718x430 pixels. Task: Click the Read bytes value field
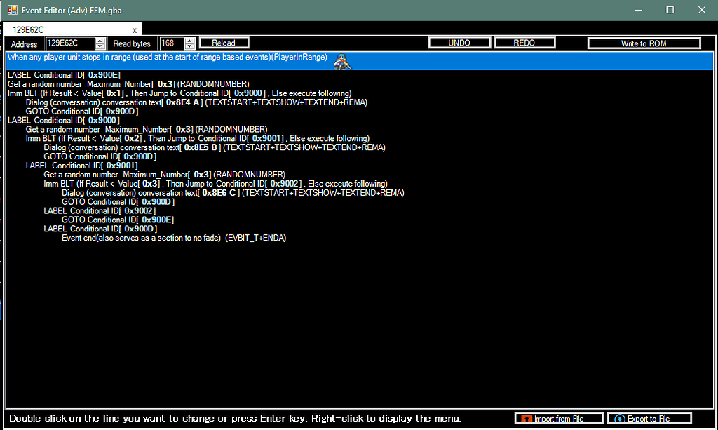point(171,43)
